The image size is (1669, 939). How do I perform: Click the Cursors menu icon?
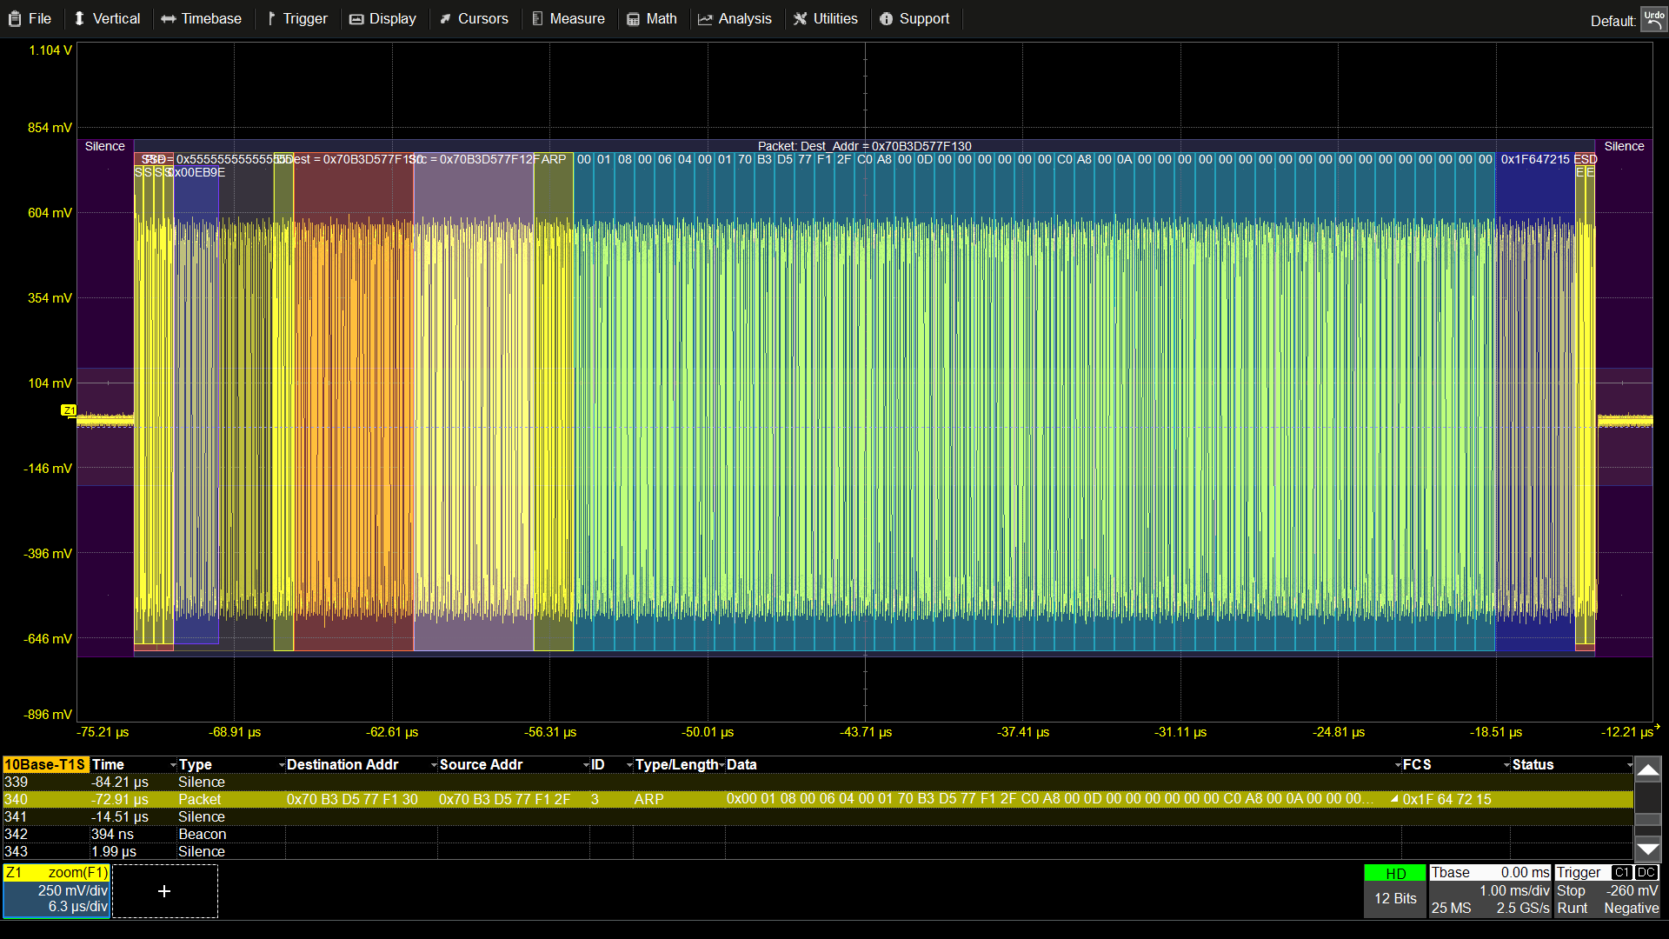[446, 19]
